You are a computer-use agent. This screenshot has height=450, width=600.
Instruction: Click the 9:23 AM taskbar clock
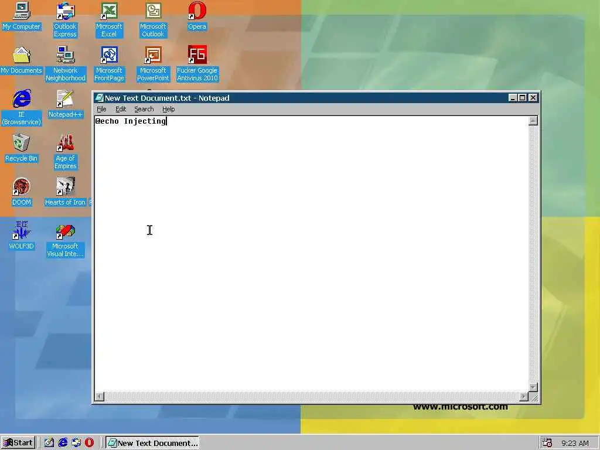tap(575, 443)
